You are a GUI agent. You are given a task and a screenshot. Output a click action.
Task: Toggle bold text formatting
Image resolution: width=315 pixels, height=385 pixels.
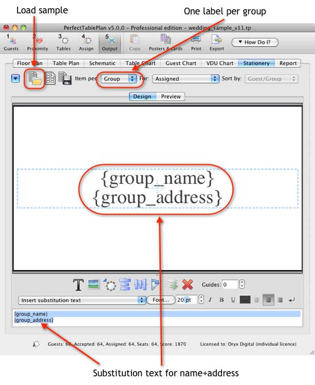[222, 300]
